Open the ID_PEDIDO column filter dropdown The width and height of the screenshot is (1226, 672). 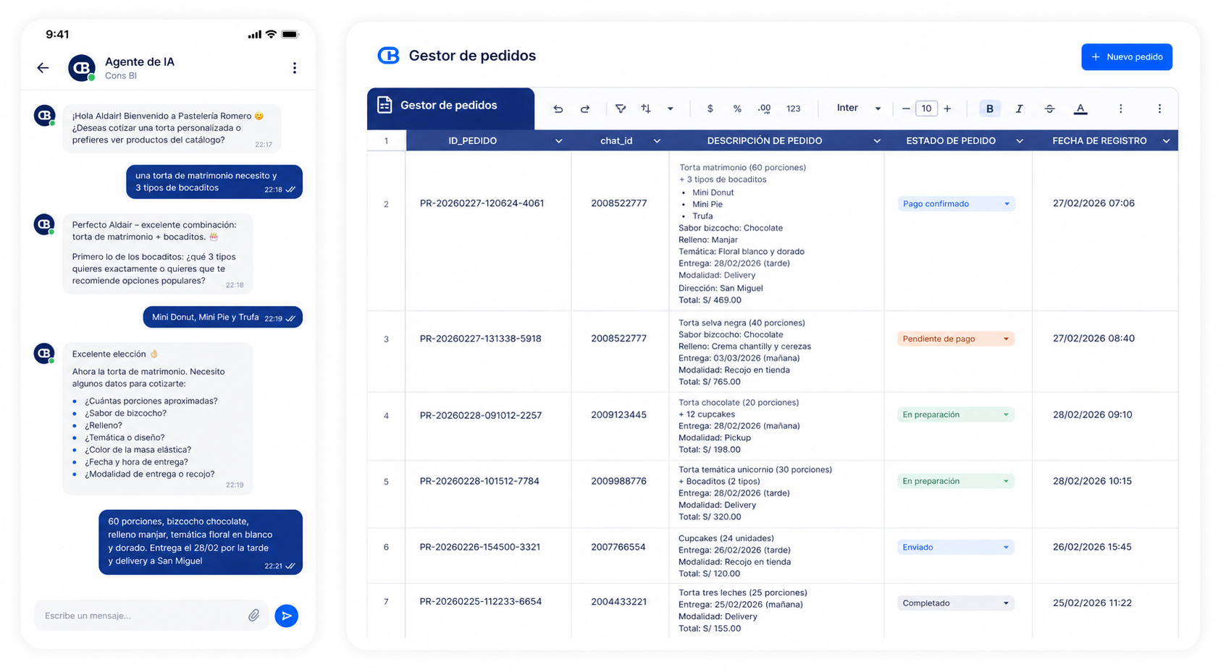pos(558,141)
